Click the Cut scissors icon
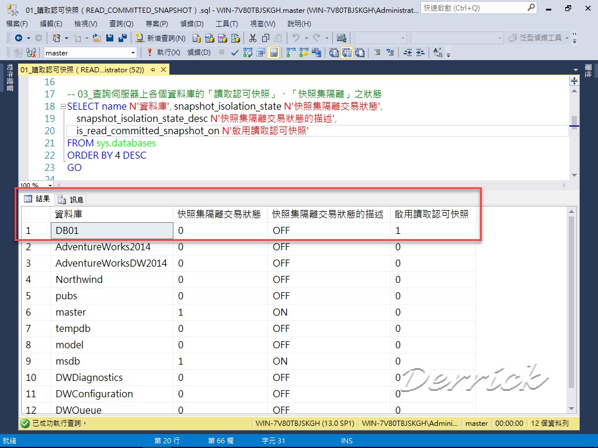The width and height of the screenshot is (598, 448). (252, 38)
